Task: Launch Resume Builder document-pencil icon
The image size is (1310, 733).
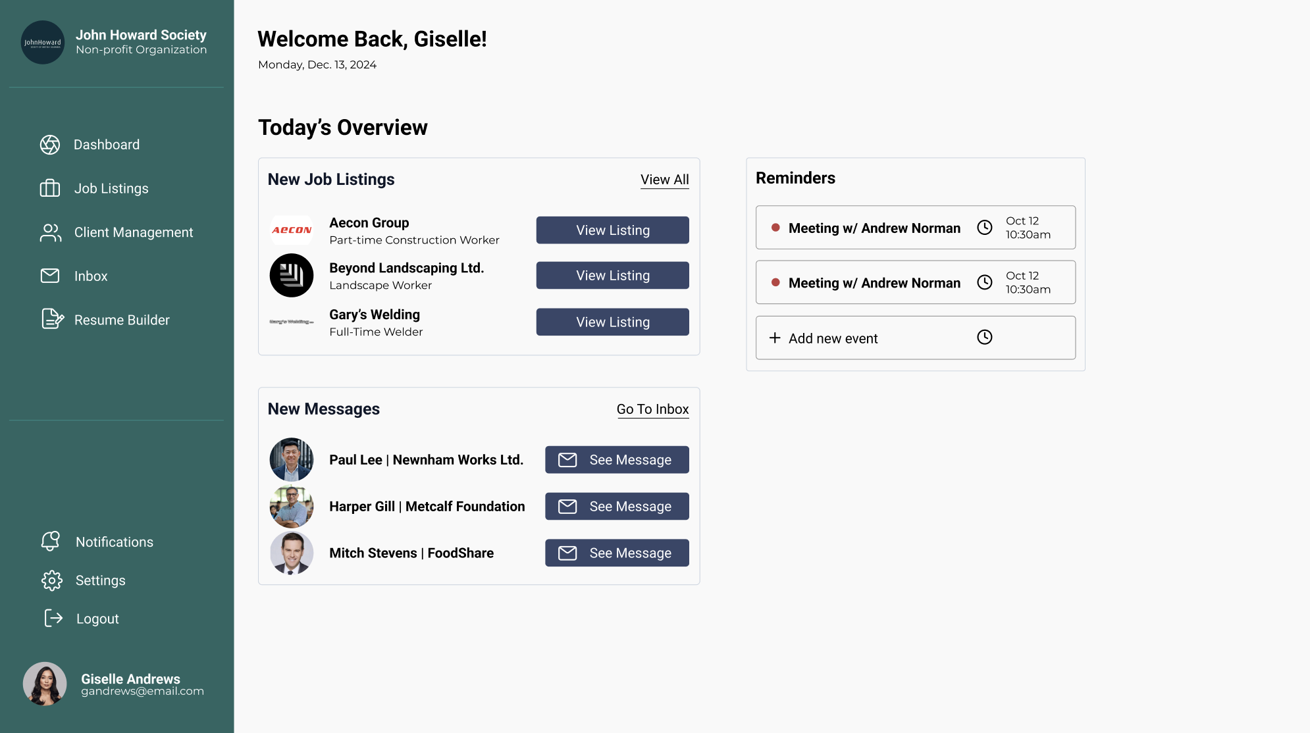Action: [x=53, y=319]
